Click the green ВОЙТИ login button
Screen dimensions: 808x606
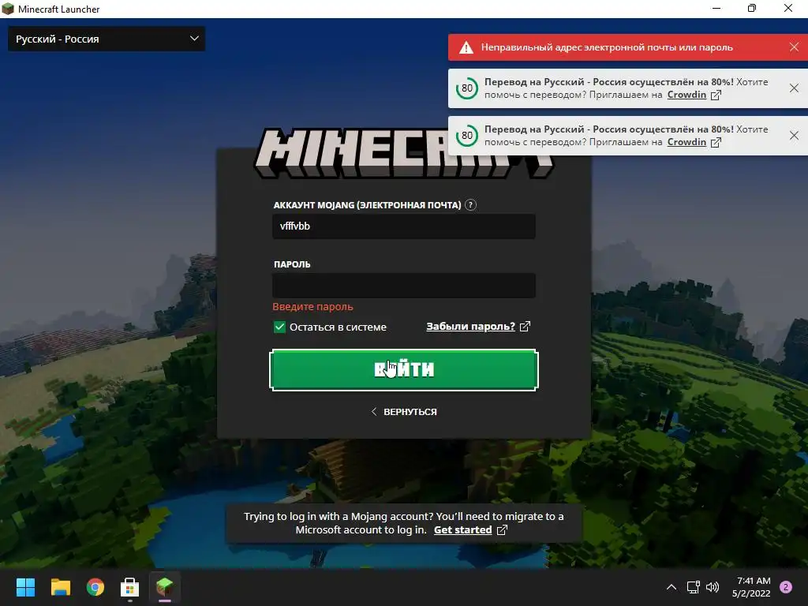tap(404, 370)
